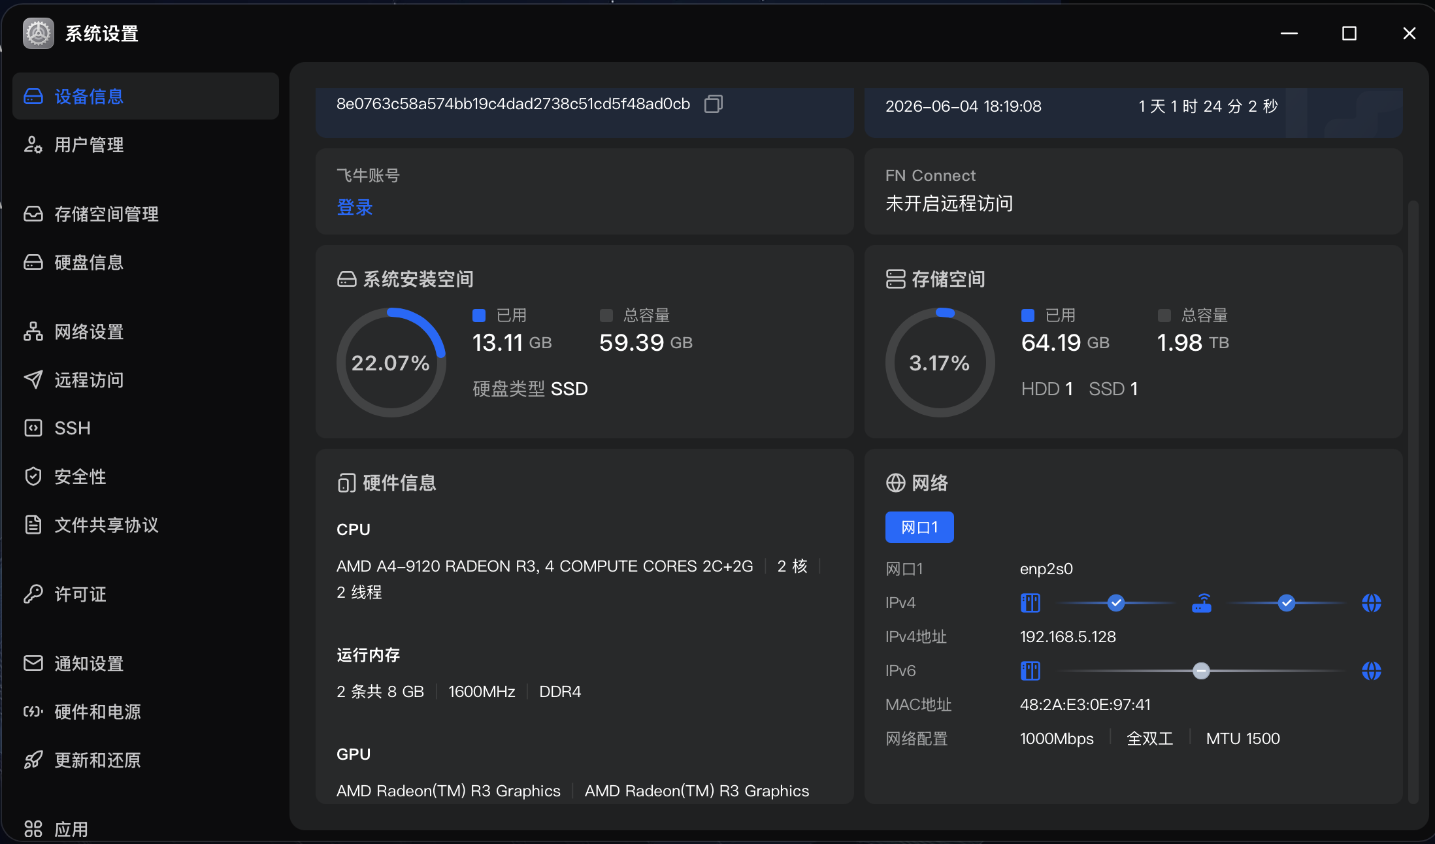Viewport: 1435px width, 844px height.
Task: Open 许可证 page
Action: point(146,594)
